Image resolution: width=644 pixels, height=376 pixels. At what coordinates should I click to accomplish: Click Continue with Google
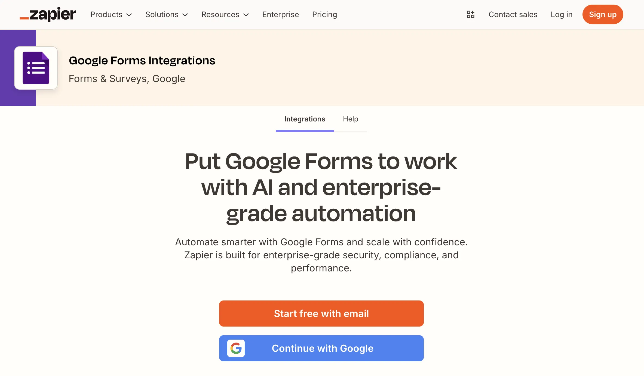tap(321, 348)
